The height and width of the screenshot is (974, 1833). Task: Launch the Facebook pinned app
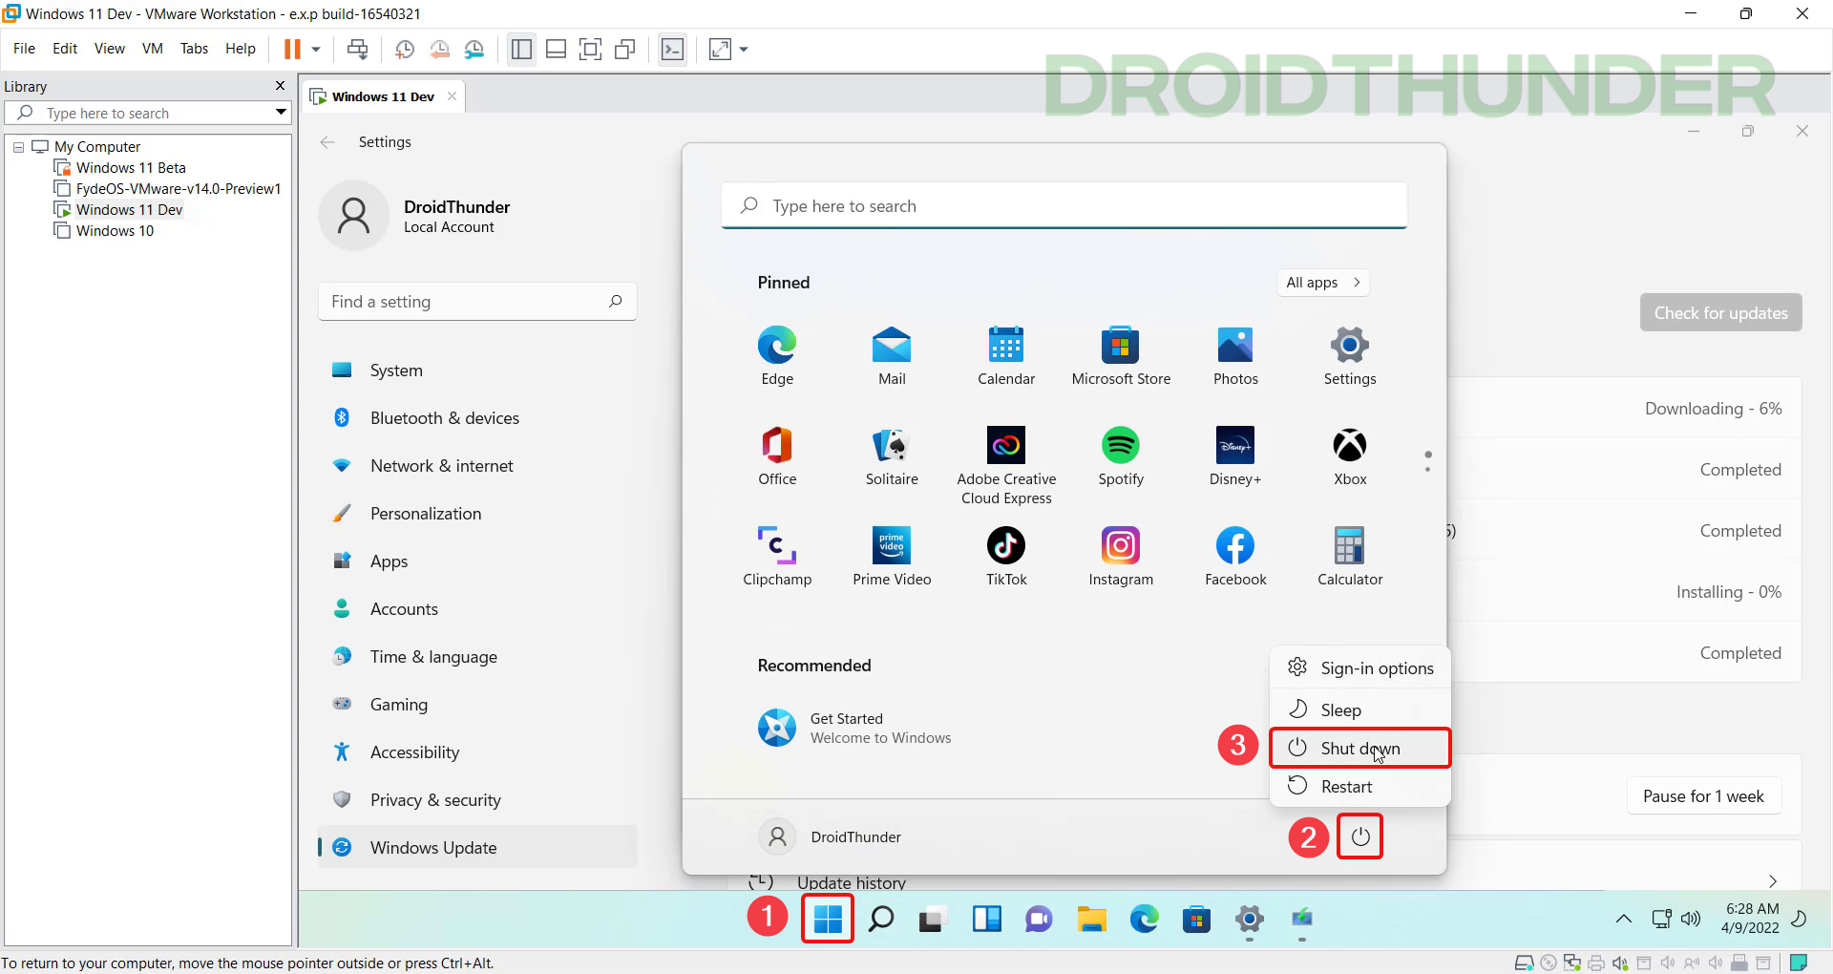pos(1235,556)
